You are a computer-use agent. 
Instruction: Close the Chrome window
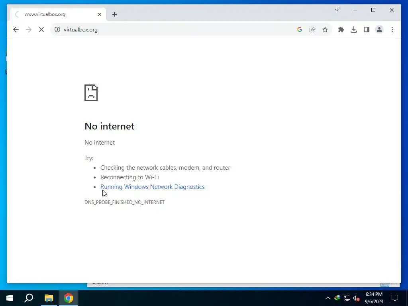point(391,10)
